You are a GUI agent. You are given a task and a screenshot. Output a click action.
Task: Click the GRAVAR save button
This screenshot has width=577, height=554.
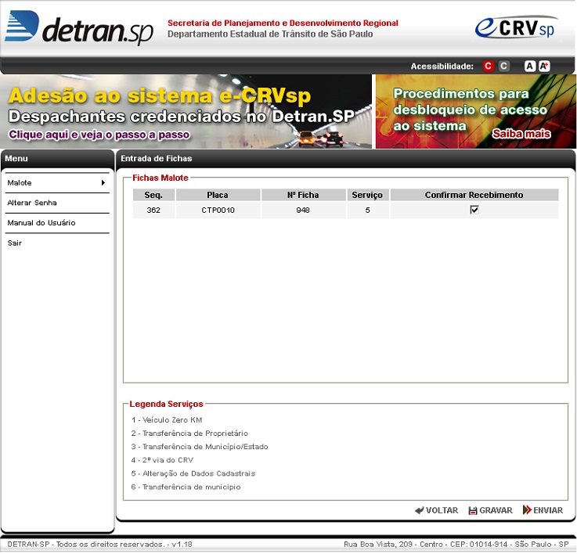point(490,511)
